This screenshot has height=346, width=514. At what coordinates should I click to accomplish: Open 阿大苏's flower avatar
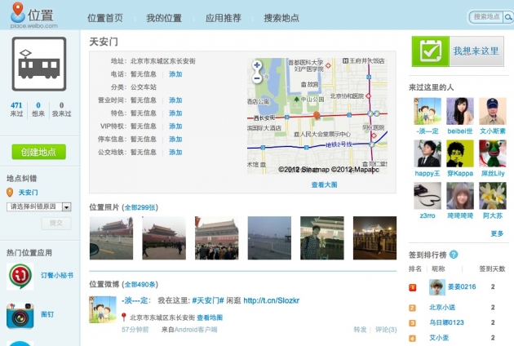coord(493,196)
